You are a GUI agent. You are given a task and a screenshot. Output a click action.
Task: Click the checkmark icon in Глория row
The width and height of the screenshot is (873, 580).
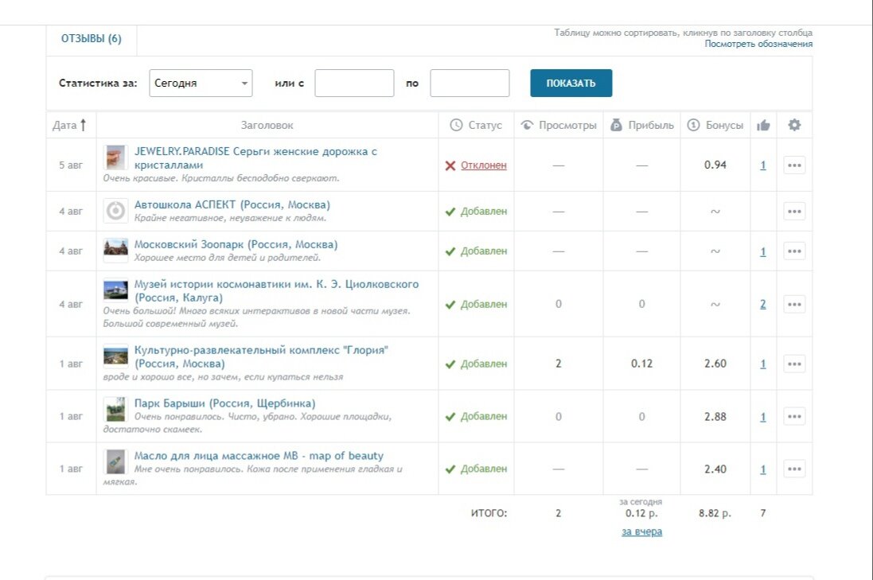point(450,364)
